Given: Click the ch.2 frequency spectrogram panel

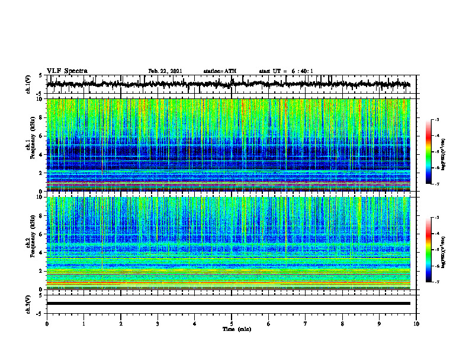Looking at the screenshot, I should point(228,243).
